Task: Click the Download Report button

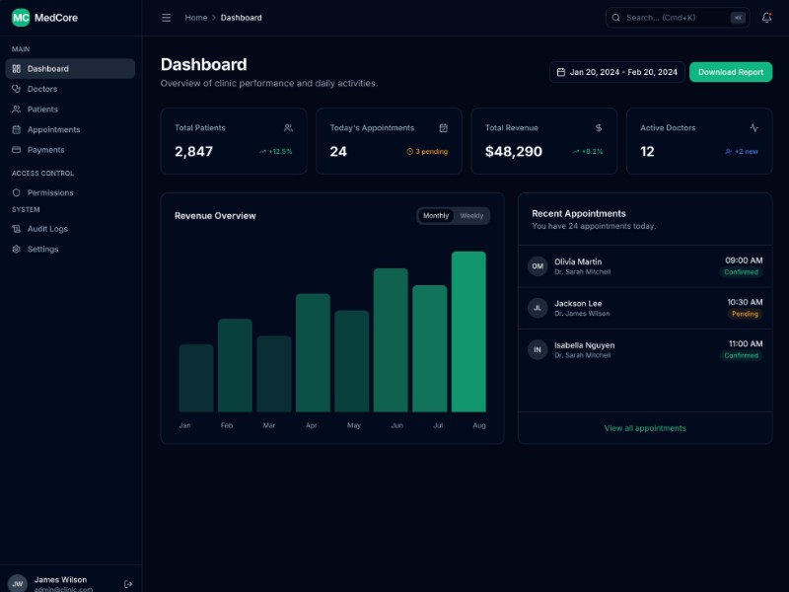Action: click(x=730, y=72)
